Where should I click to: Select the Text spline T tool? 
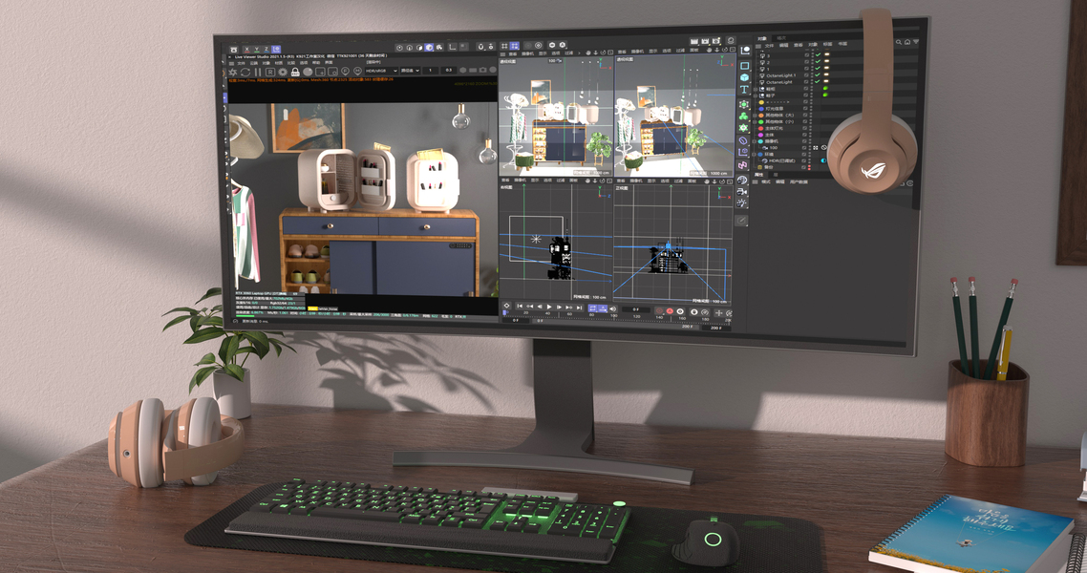coord(744,89)
